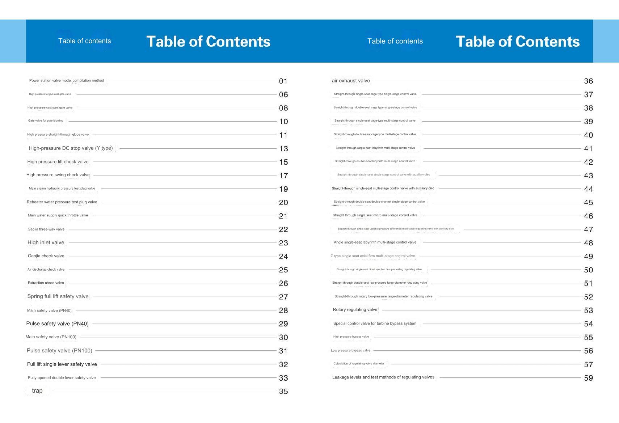Open 'Power station valve model compilation method' entry
The image size is (619, 423).
67,81
